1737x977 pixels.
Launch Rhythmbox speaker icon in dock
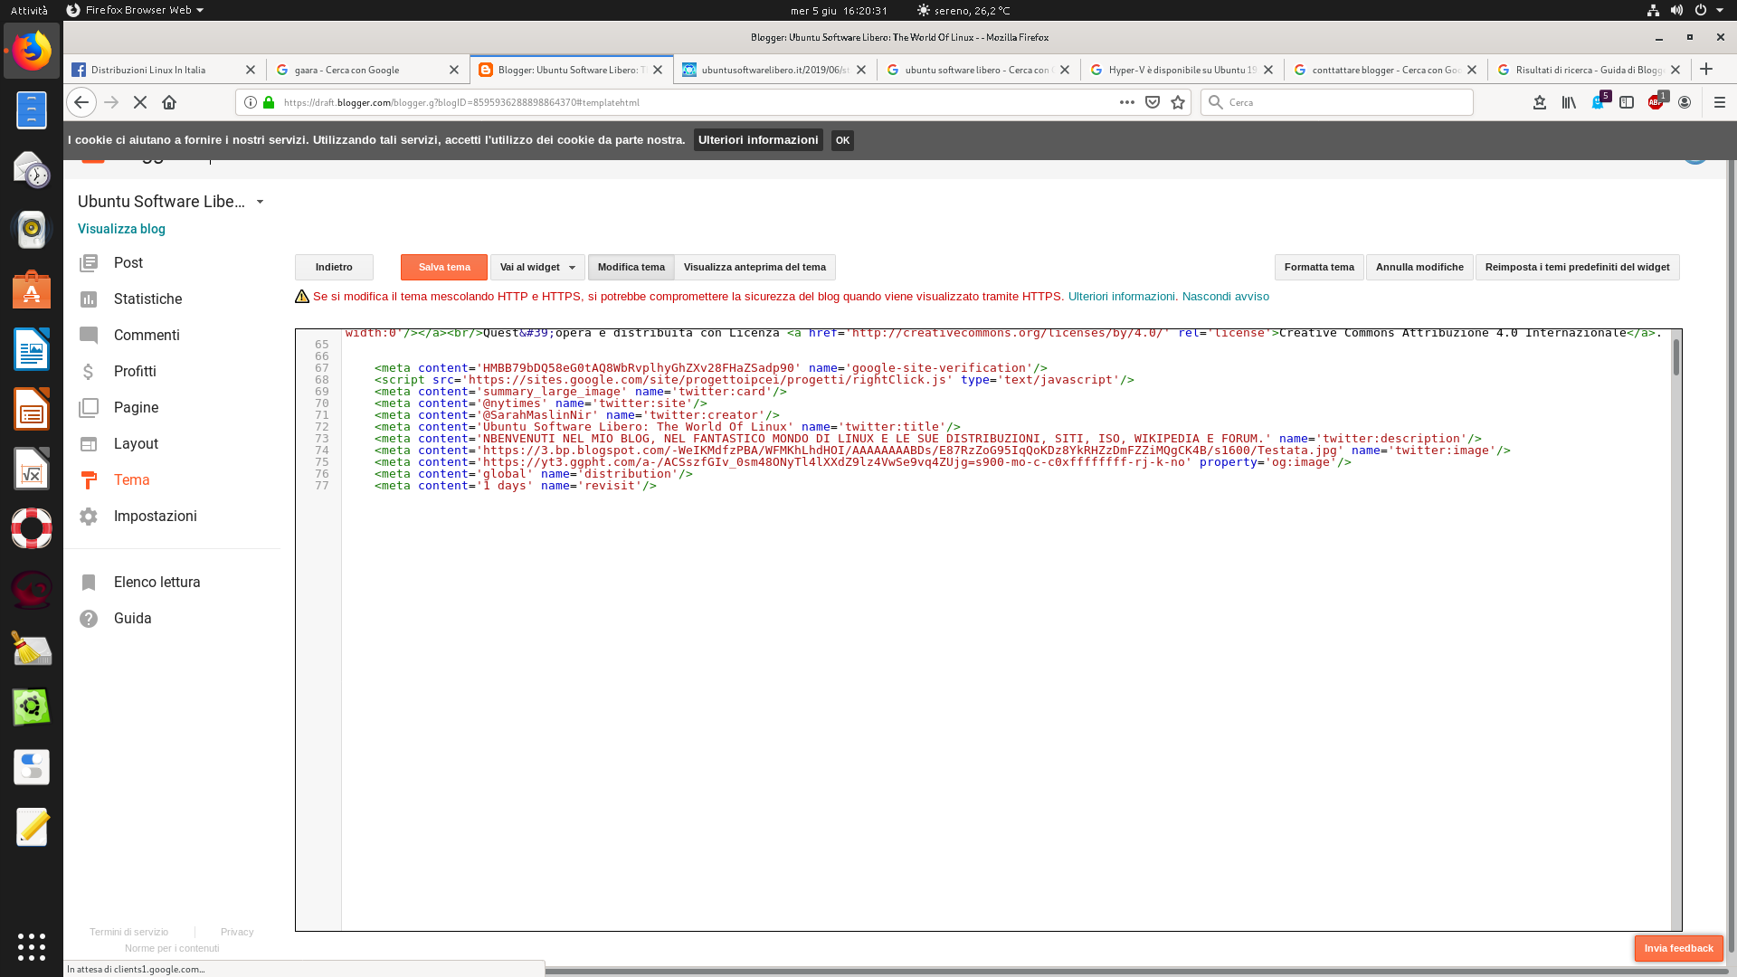tap(32, 230)
